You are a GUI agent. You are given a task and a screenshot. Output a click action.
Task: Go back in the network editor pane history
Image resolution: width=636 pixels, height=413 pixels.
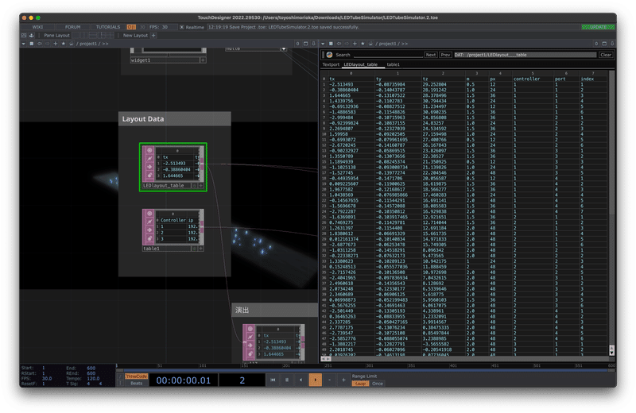coord(40,44)
